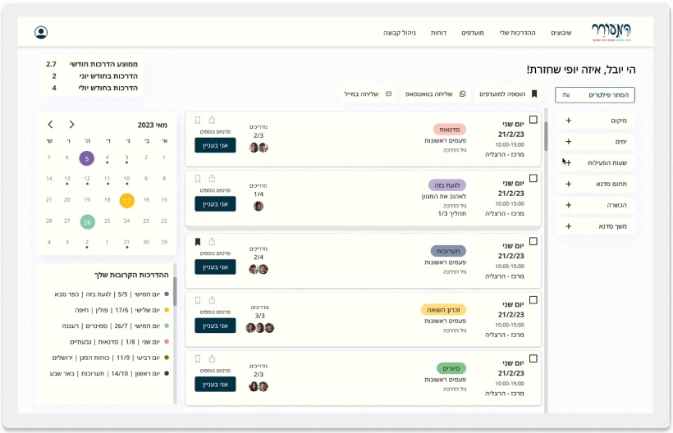This screenshot has height=433, width=673.
Task: Open upcoming item כפר סבא לגעת בזה 5/5
Action: [112, 294]
